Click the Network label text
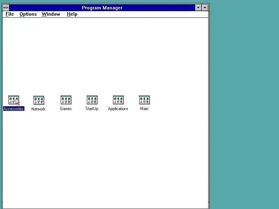Screen dimensions: 279x209 coord(38,109)
